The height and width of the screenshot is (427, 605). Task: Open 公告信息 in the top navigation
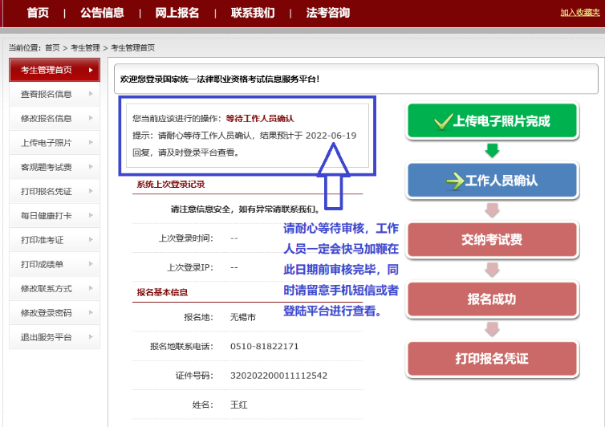tap(102, 13)
